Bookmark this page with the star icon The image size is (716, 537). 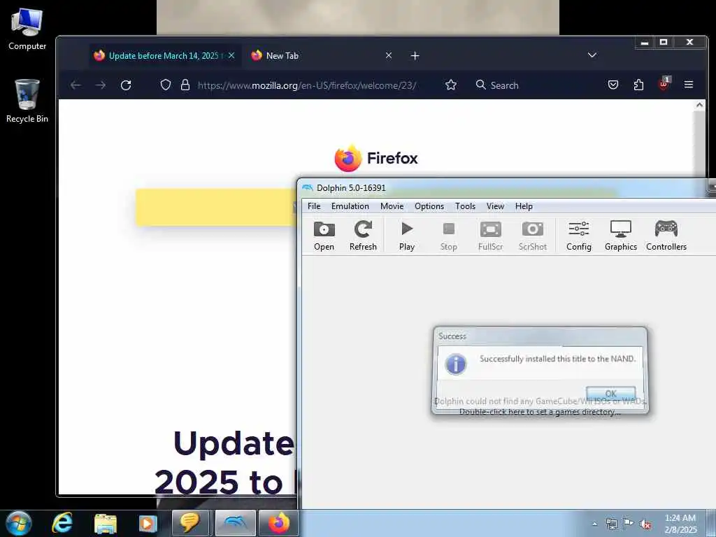tap(451, 85)
